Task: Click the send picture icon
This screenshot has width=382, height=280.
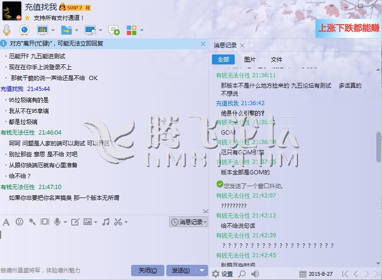Action: tap(88, 221)
